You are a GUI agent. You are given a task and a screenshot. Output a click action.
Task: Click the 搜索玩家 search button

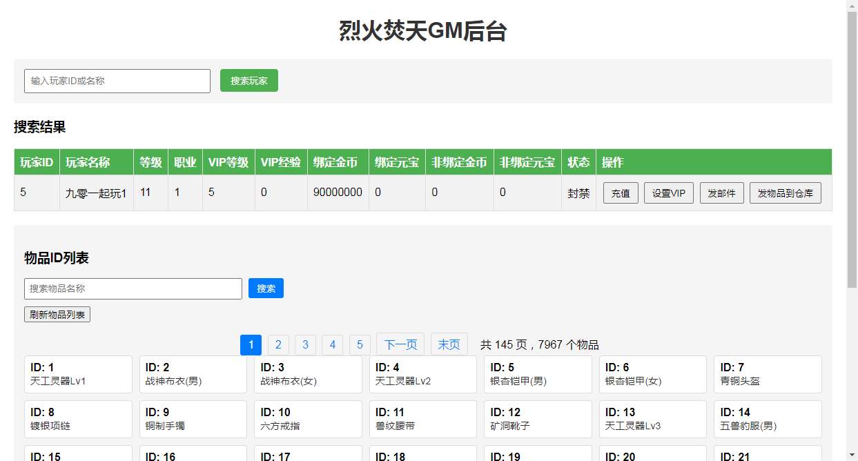248,80
